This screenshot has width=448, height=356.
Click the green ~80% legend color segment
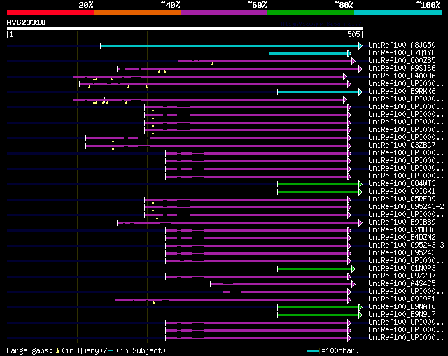(311, 13)
